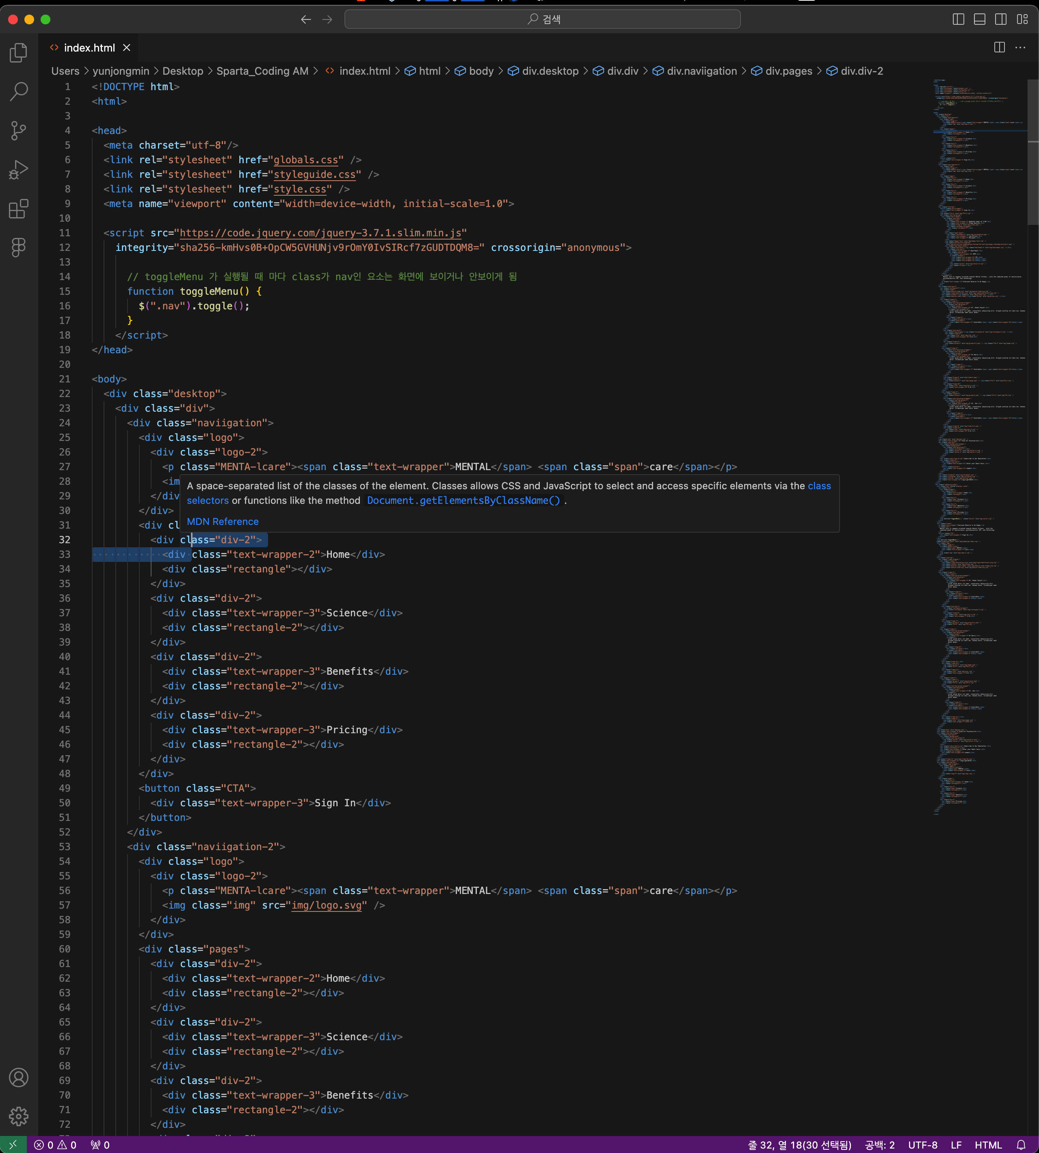Image resolution: width=1039 pixels, height=1153 pixels.
Task: Click the 'Sign In' text on line 50
Action: click(335, 803)
